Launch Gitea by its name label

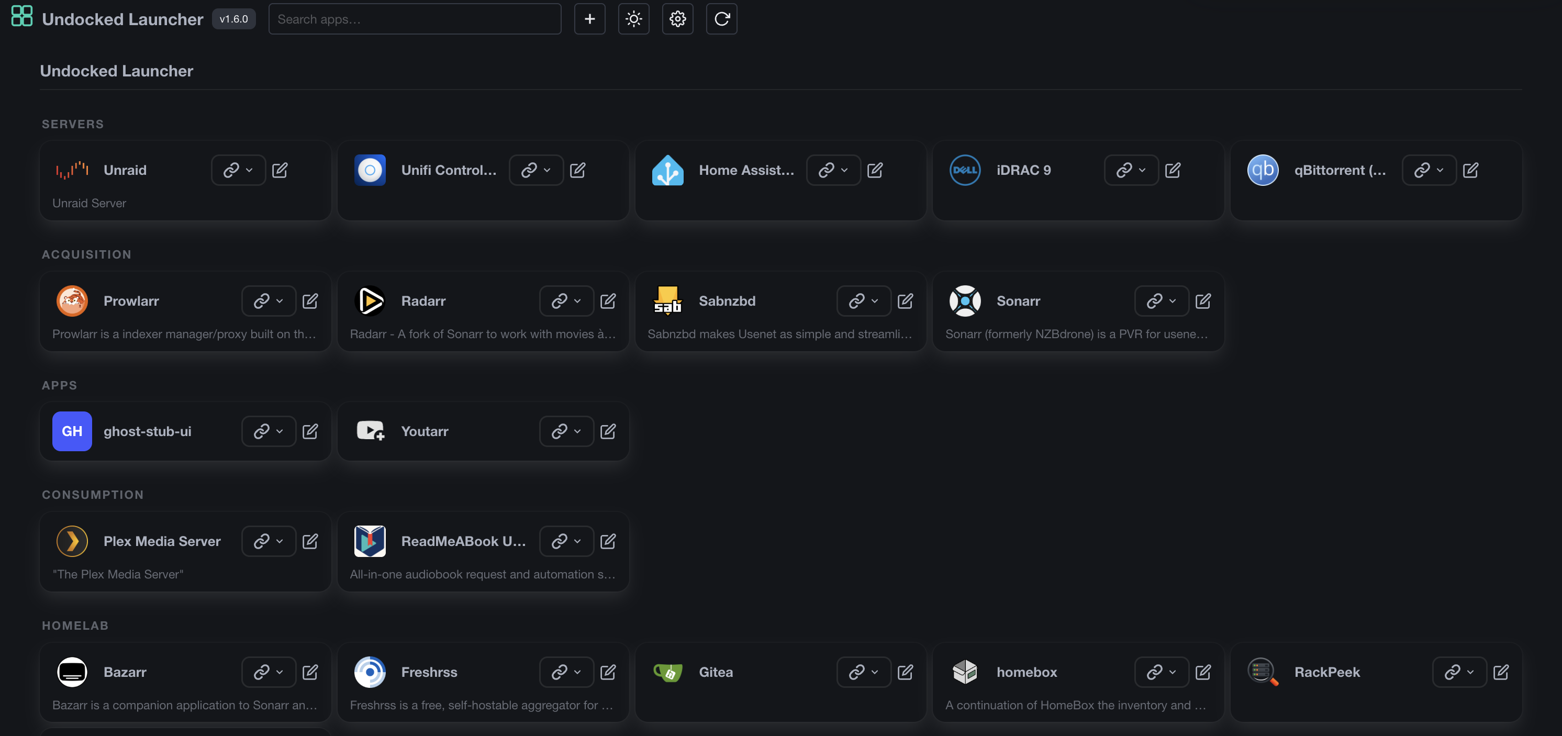[x=716, y=672]
